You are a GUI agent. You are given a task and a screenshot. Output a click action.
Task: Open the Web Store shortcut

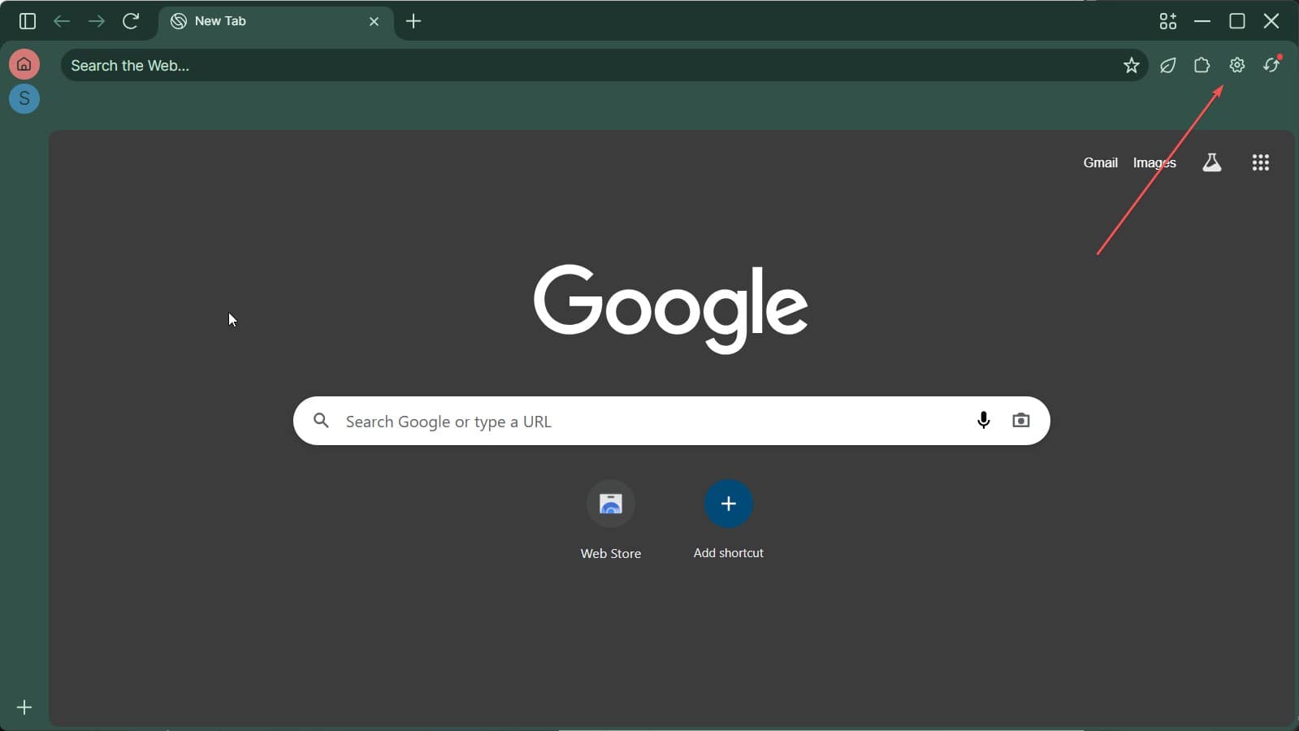click(x=611, y=520)
